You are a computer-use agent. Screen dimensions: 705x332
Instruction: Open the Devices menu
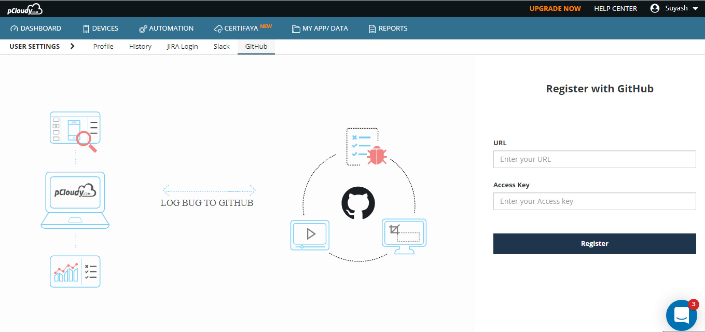pyautogui.click(x=101, y=29)
